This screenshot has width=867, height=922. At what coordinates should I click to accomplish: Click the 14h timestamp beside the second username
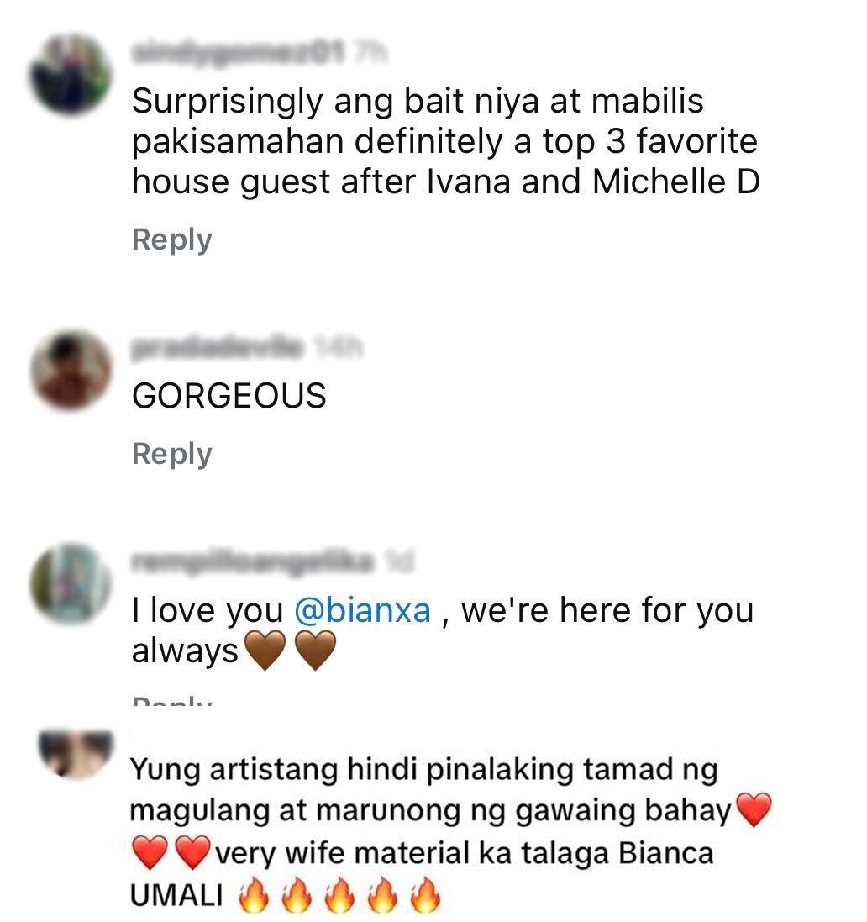click(338, 348)
